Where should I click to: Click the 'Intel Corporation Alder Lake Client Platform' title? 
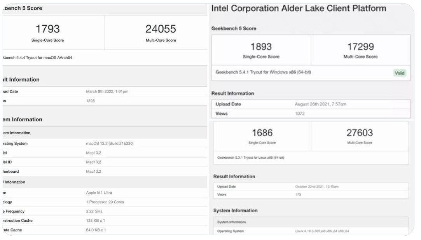299,8
